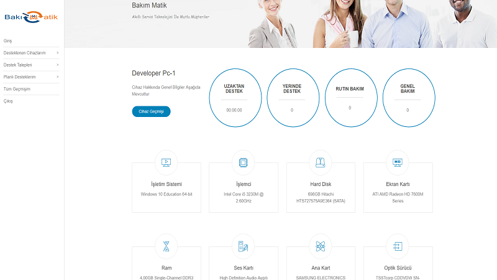This screenshot has height=280, width=497.
Task: Select Çıkış to log out
Action: pos(8,101)
